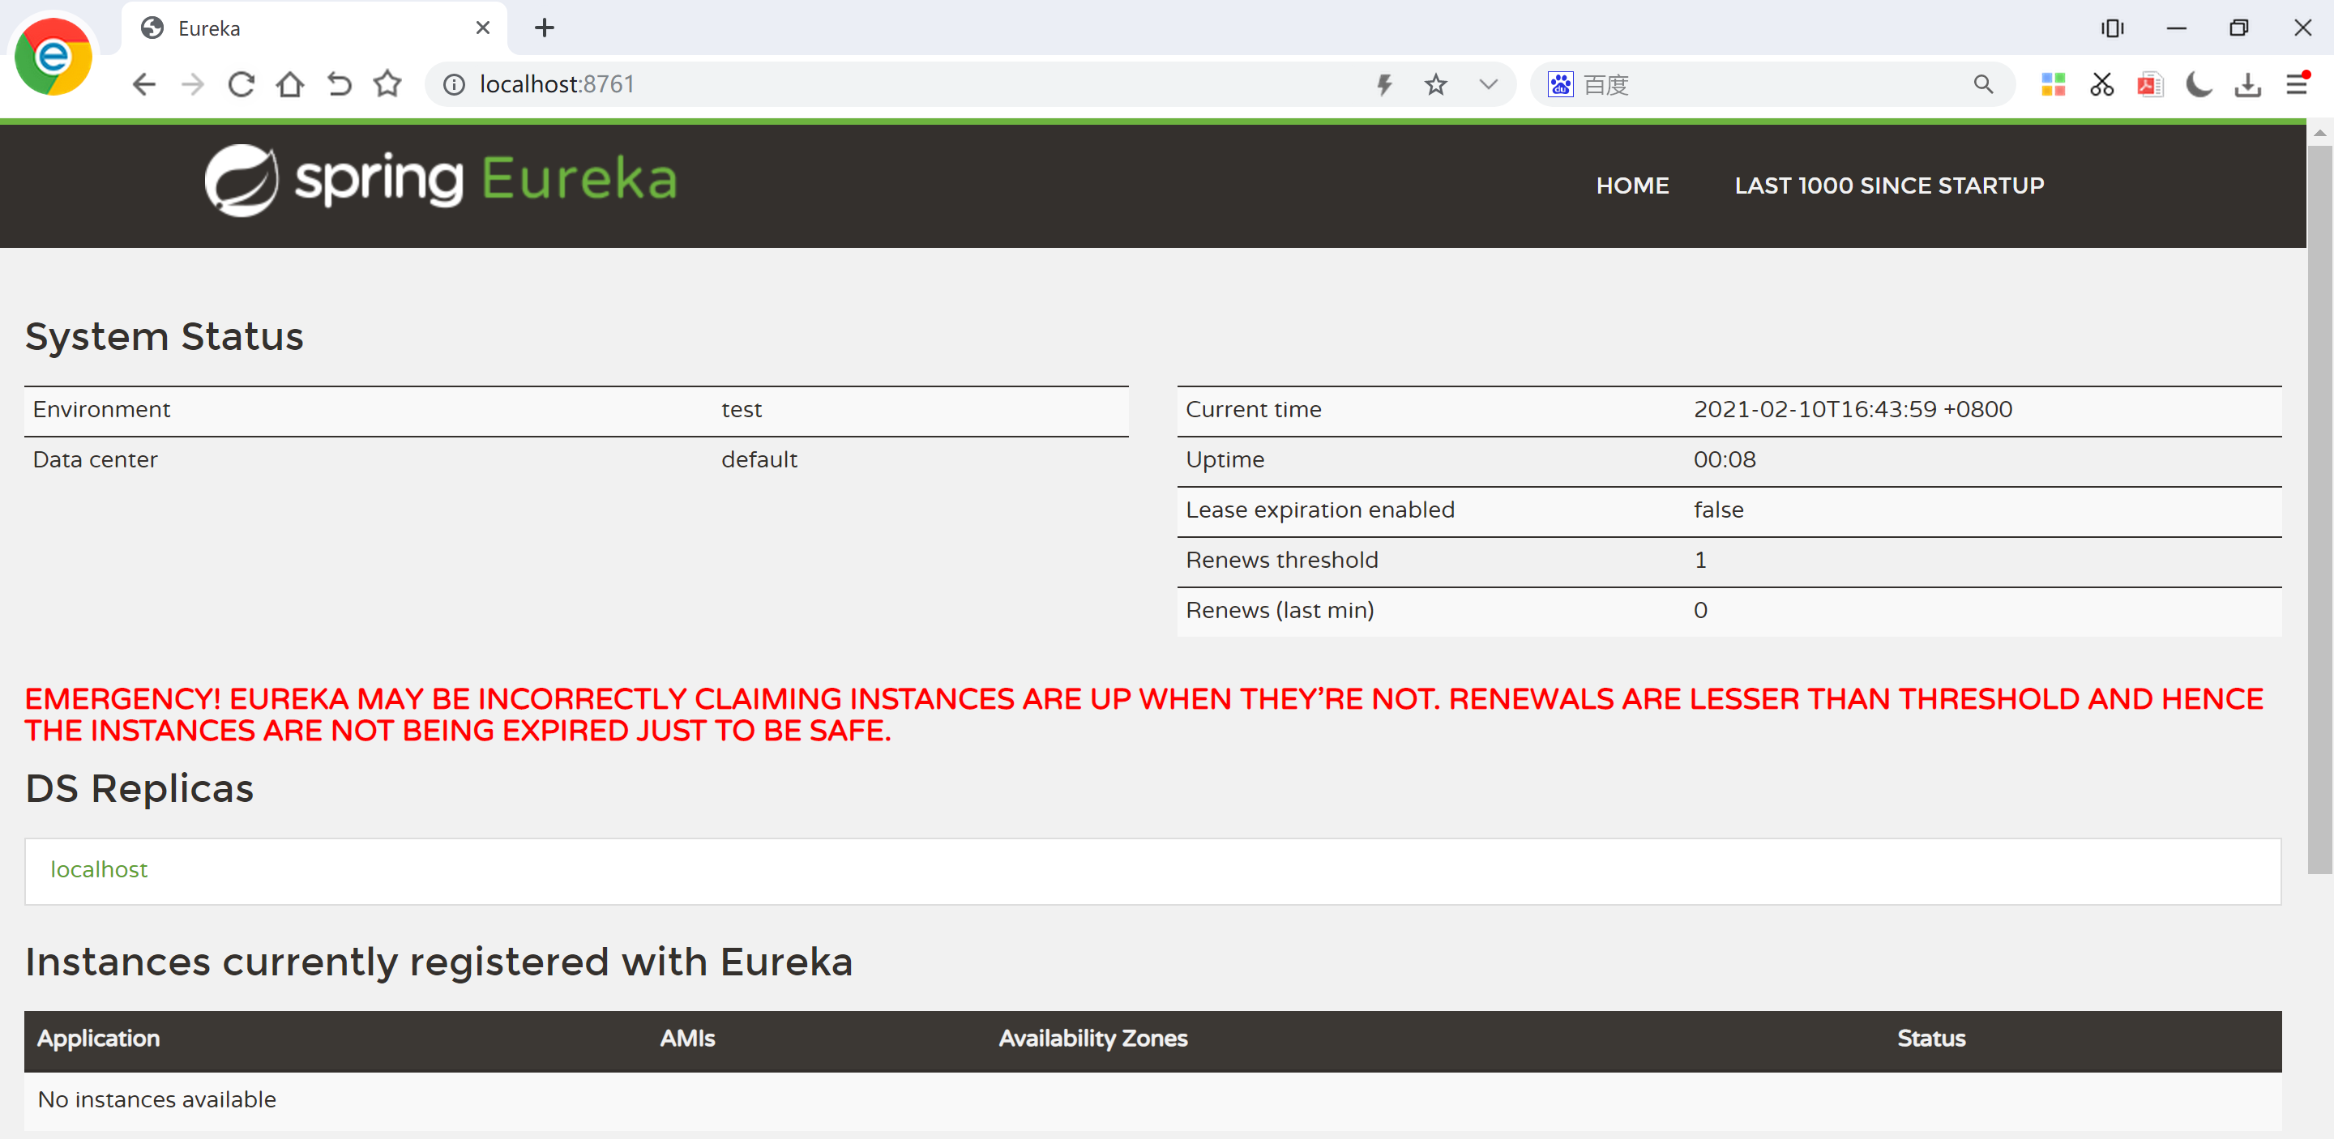Click the undo/restore closed tab icon
Viewport: 2334px width, 1139px height.
[339, 84]
